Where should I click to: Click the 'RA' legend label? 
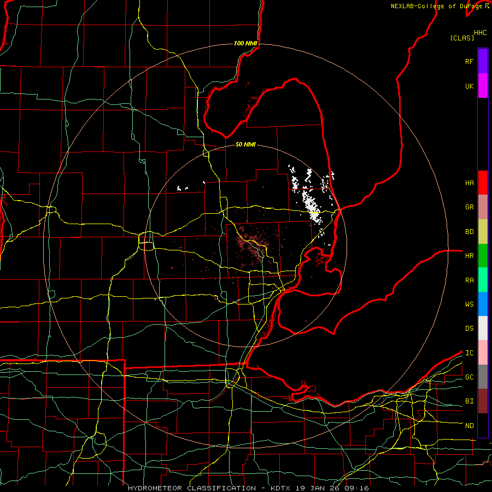point(469,280)
